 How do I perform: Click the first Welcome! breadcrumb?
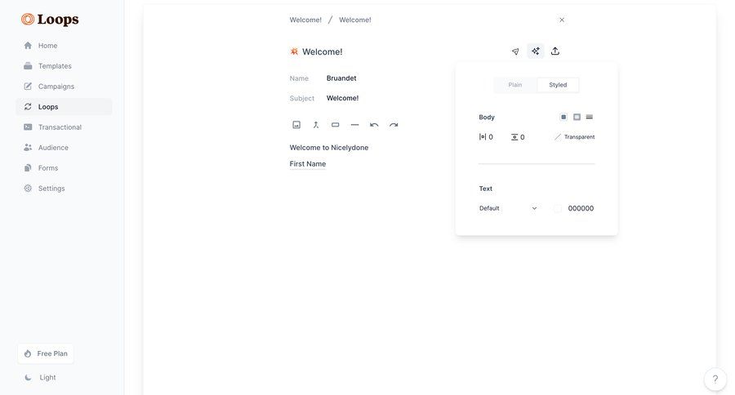305,20
